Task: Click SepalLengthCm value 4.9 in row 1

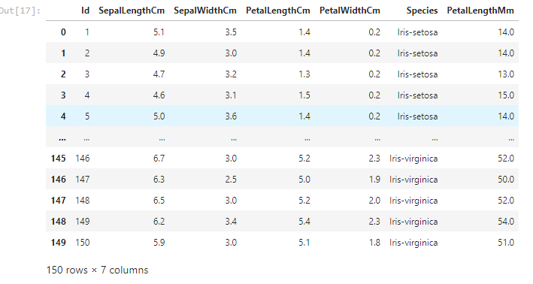Action: pyautogui.click(x=159, y=53)
